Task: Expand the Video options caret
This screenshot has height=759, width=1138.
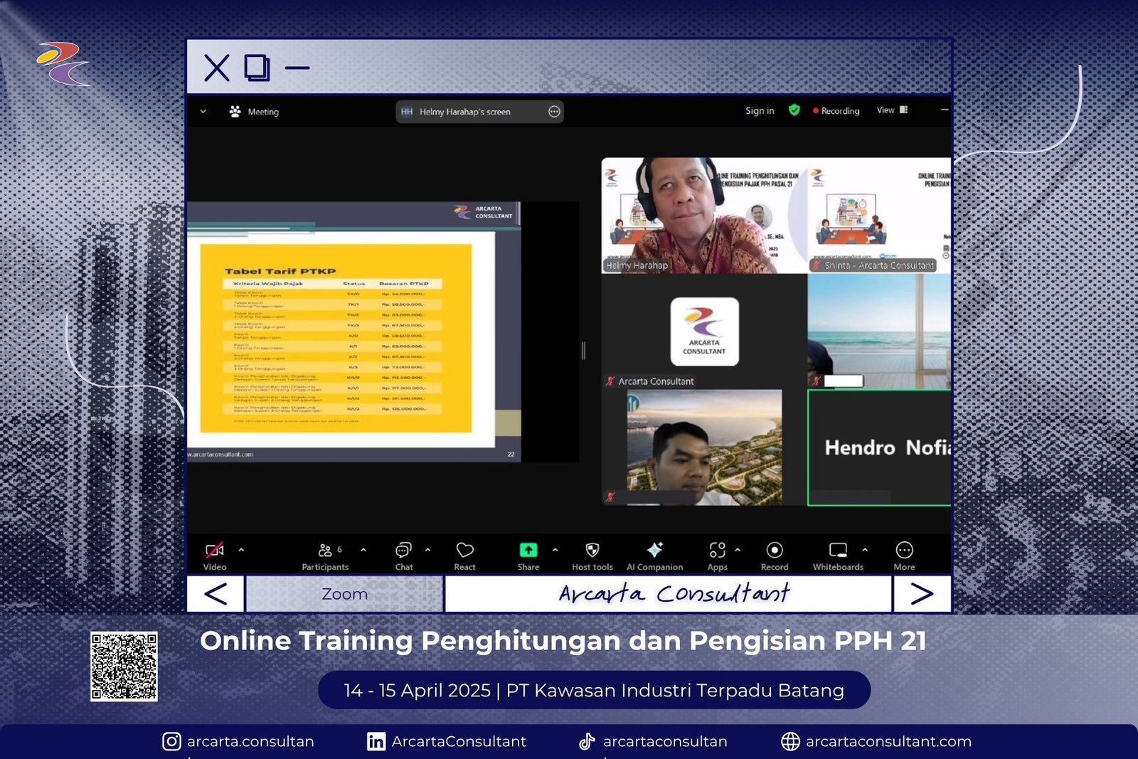Action: click(x=241, y=550)
